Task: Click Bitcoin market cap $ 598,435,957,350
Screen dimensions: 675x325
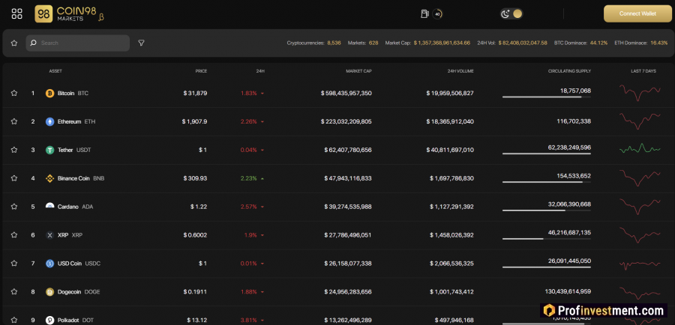Action: click(346, 94)
